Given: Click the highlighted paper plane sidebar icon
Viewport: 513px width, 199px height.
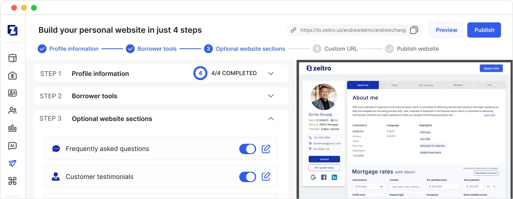Looking at the screenshot, I should pyautogui.click(x=12, y=164).
